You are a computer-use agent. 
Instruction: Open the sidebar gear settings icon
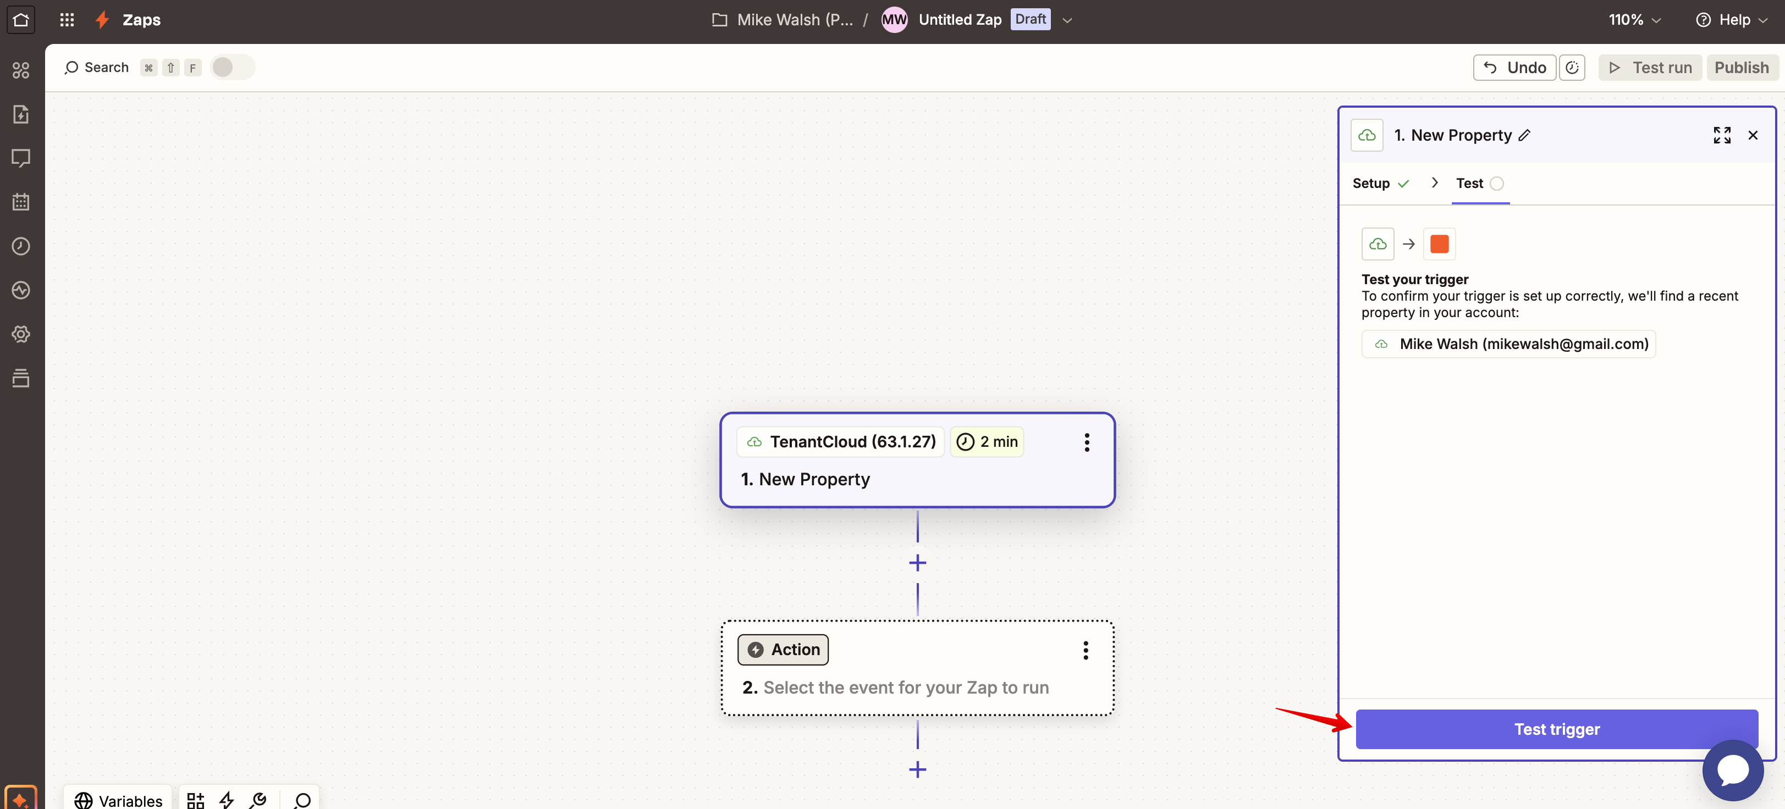[21, 334]
